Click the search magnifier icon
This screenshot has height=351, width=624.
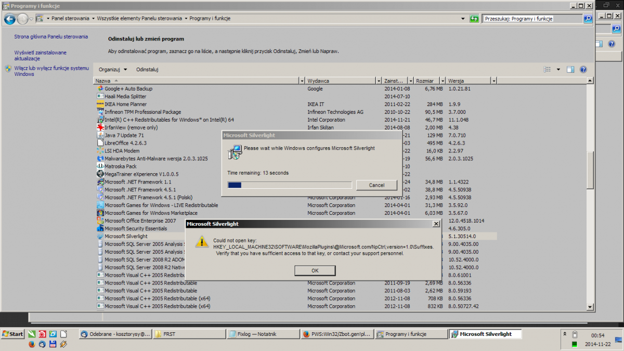(x=588, y=19)
